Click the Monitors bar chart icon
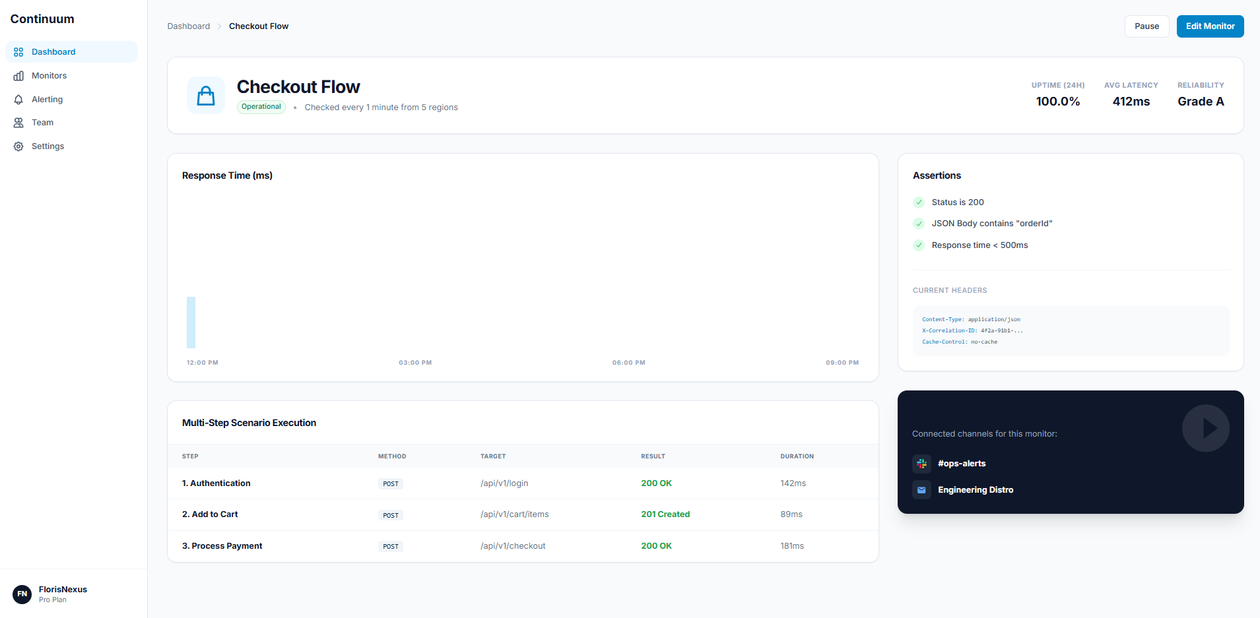Screen dimensions: 1260x618 click(x=18, y=76)
